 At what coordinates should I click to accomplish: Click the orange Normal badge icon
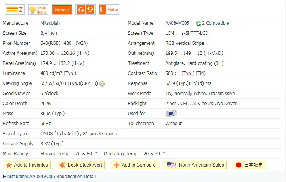(62, 10)
